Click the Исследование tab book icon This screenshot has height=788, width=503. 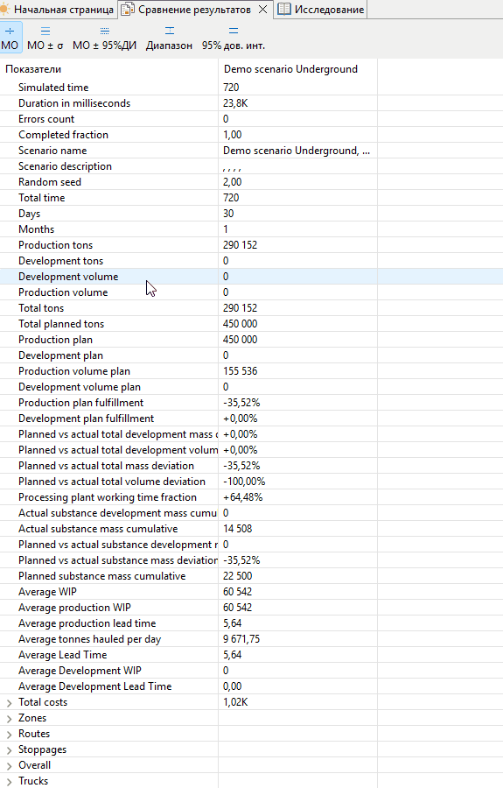[284, 9]
